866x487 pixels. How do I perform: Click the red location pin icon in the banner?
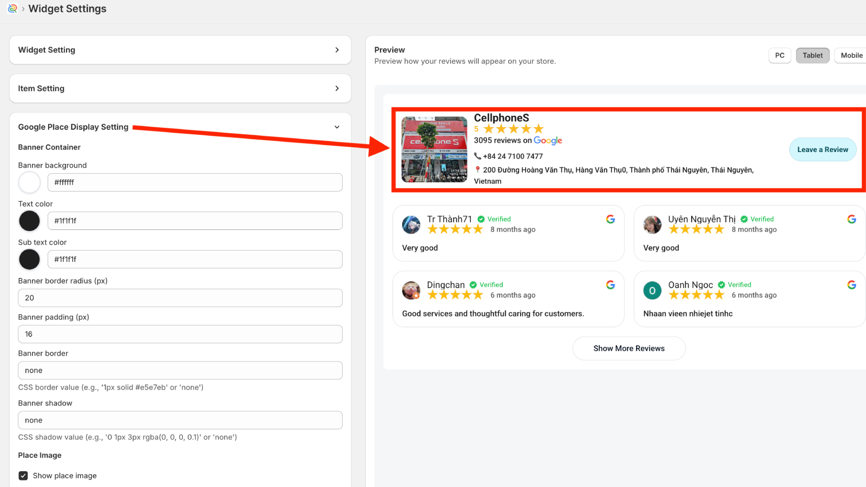(x=477, y=169)
